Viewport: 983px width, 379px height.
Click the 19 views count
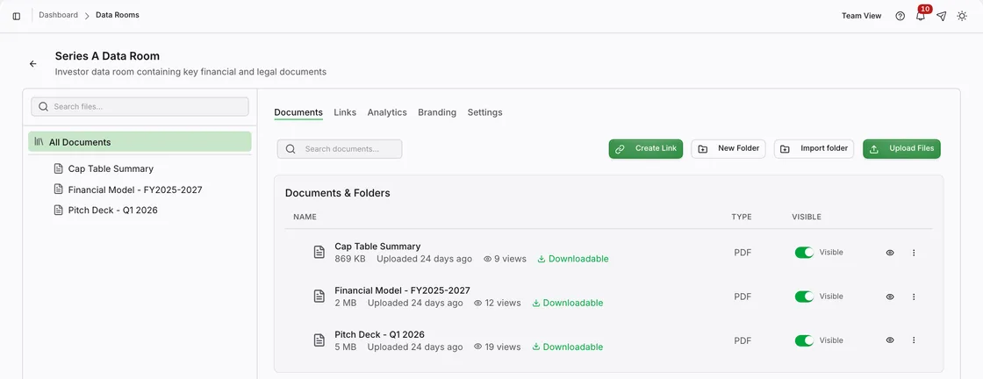click(x=497, y=347)
